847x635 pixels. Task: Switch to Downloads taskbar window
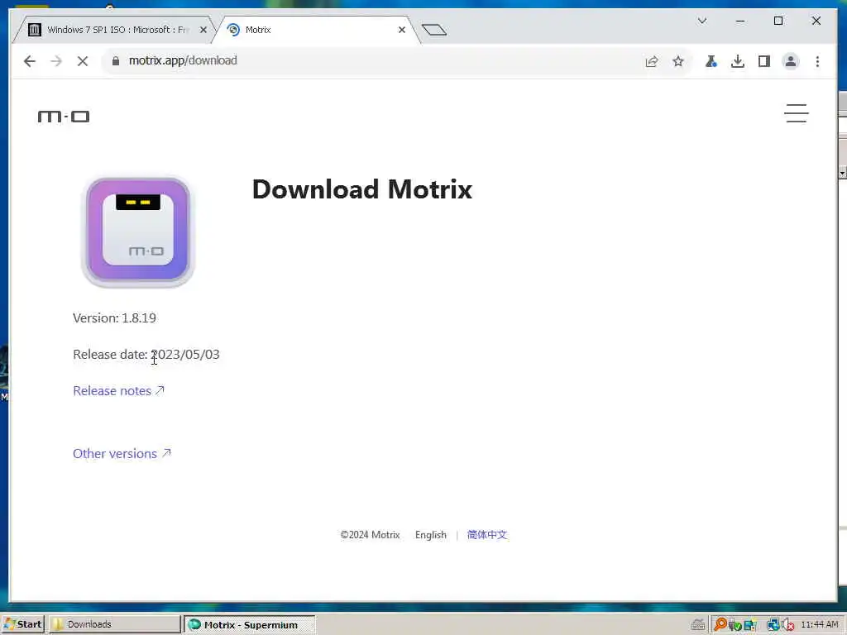113,624
